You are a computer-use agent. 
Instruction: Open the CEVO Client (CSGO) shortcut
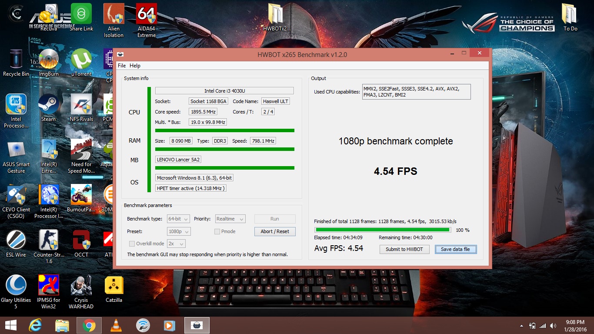click(x=16, y=202)
